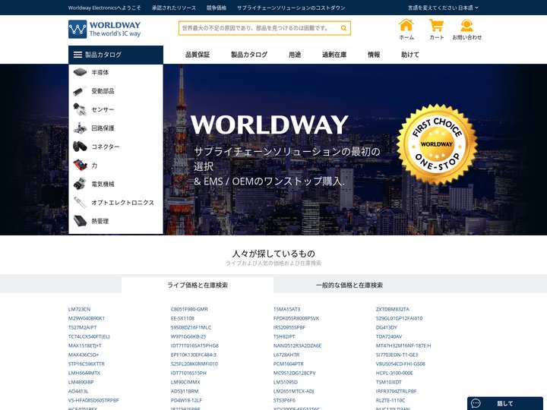The height and width of the screenshot is (410, 547).
Task: Open part link AO4413L
Action: pyautogui.click(x=78, y=391)
